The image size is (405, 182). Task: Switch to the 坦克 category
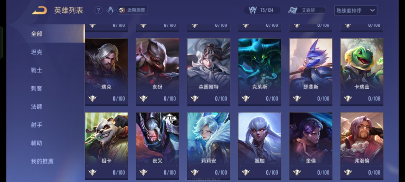click(x=36, y=52)
